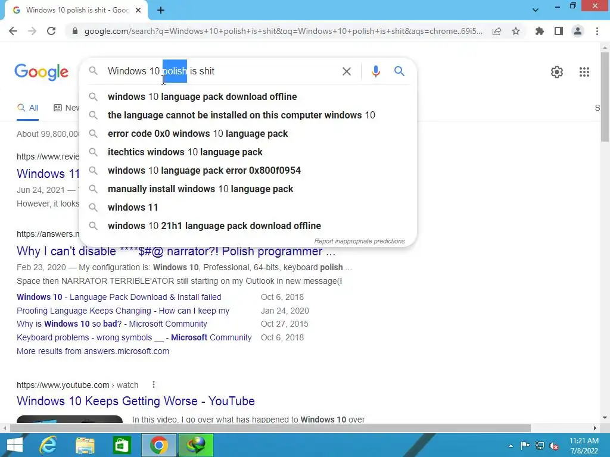Click the Google logo

(42, 72)
